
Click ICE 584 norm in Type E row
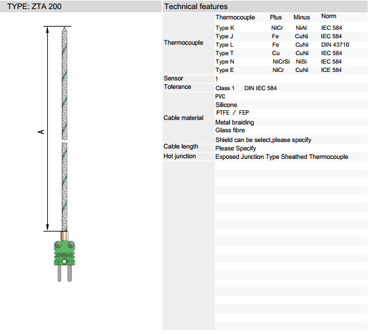(331, 70)
